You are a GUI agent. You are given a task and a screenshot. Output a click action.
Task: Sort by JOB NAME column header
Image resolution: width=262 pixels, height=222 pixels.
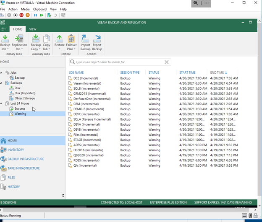(x=76, y=72)
